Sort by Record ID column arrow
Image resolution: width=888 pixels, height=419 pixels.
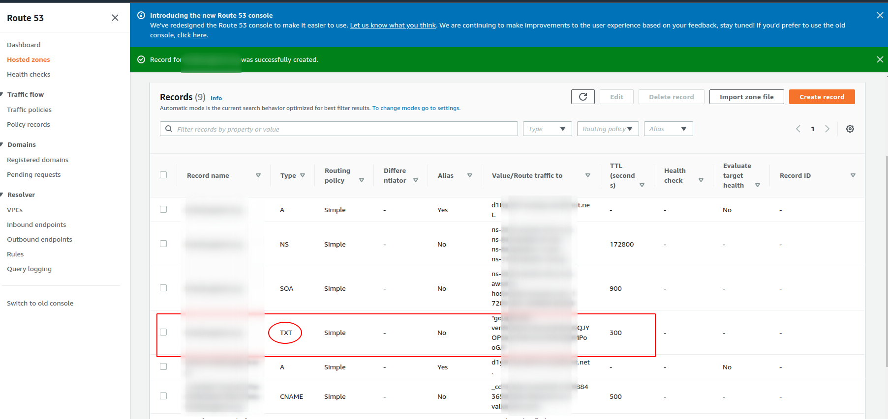click(x=853, y=175)
